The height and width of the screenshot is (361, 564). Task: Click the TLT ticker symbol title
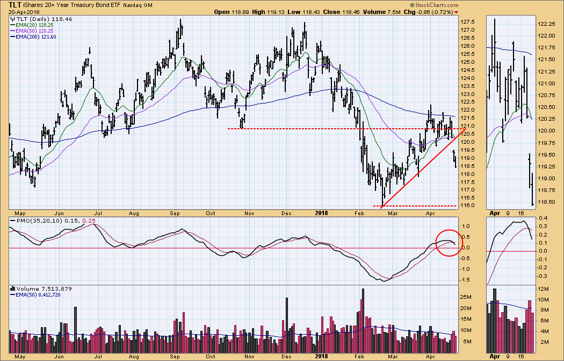pyautogui.click(x=15, y=5)
